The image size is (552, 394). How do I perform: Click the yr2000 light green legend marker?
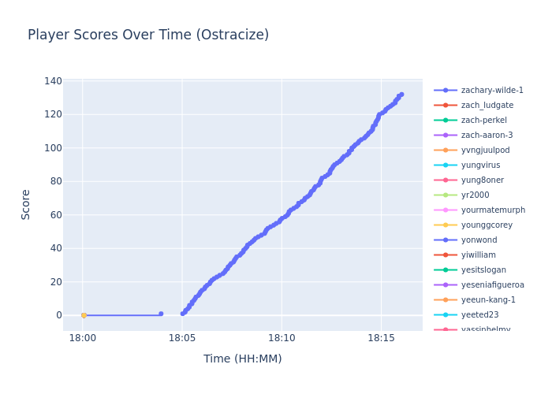click(x=446, y=195)
